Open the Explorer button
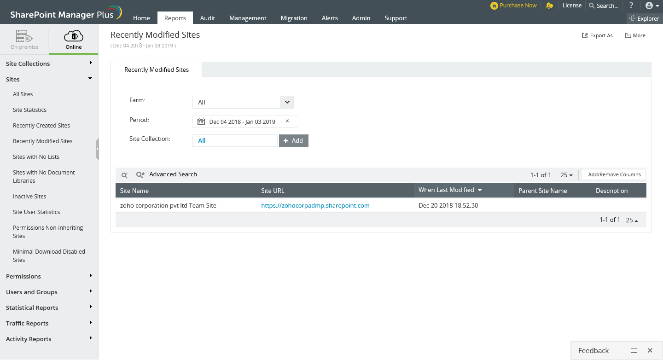 click(x=645, y=18)
